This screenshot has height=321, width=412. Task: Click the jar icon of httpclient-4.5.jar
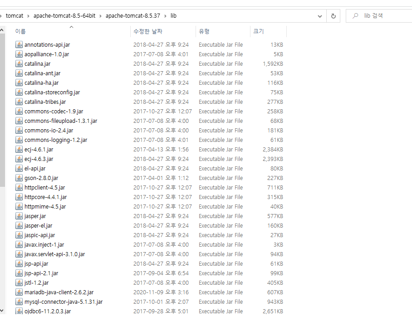click(19, 187)
